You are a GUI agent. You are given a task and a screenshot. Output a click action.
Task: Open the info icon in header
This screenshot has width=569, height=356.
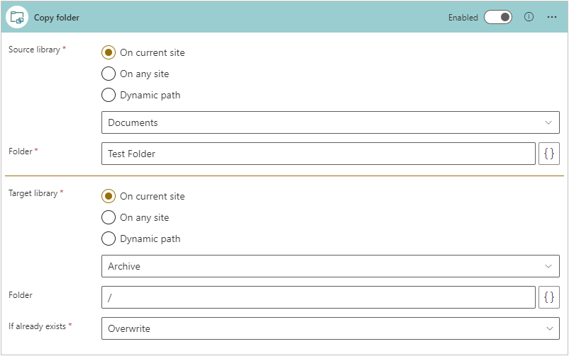pyautogui.click(x=529, y=17)
